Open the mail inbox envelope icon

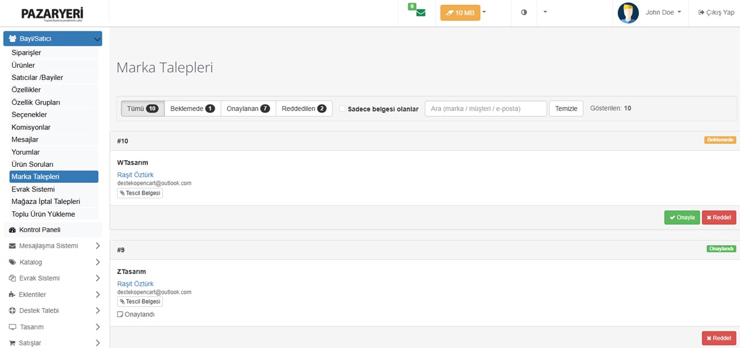[x=421, y=13]
